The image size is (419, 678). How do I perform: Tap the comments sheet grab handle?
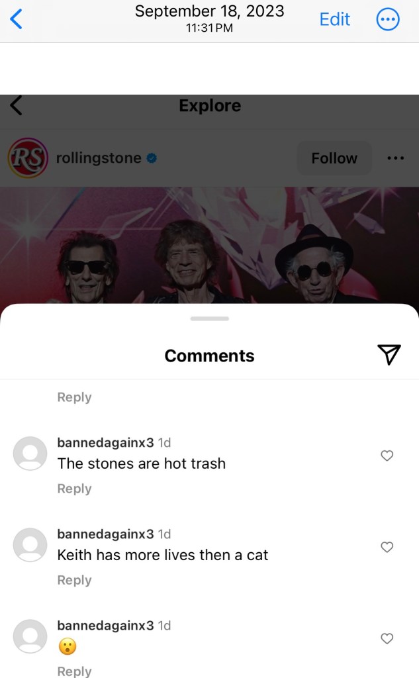click(x=209, y=318)
